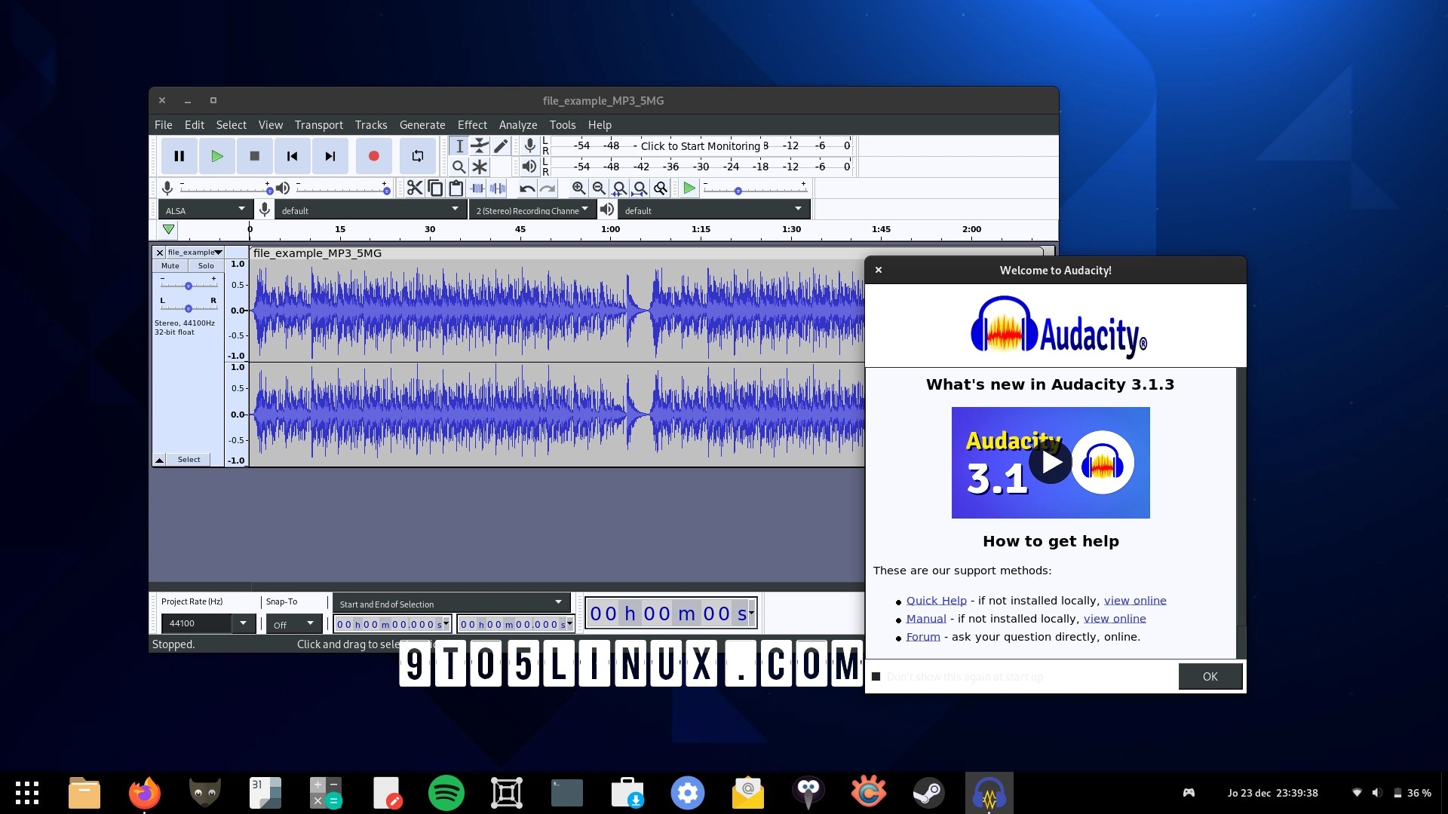Click the Forum link

point(922,636)
